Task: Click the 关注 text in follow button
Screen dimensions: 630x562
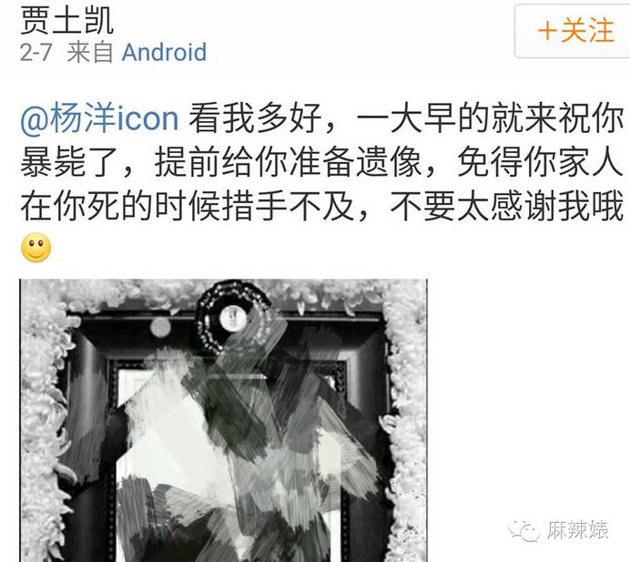Action: point(587,31)
